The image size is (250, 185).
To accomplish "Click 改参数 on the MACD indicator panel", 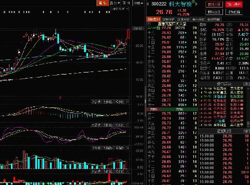I will coord(96,101).
